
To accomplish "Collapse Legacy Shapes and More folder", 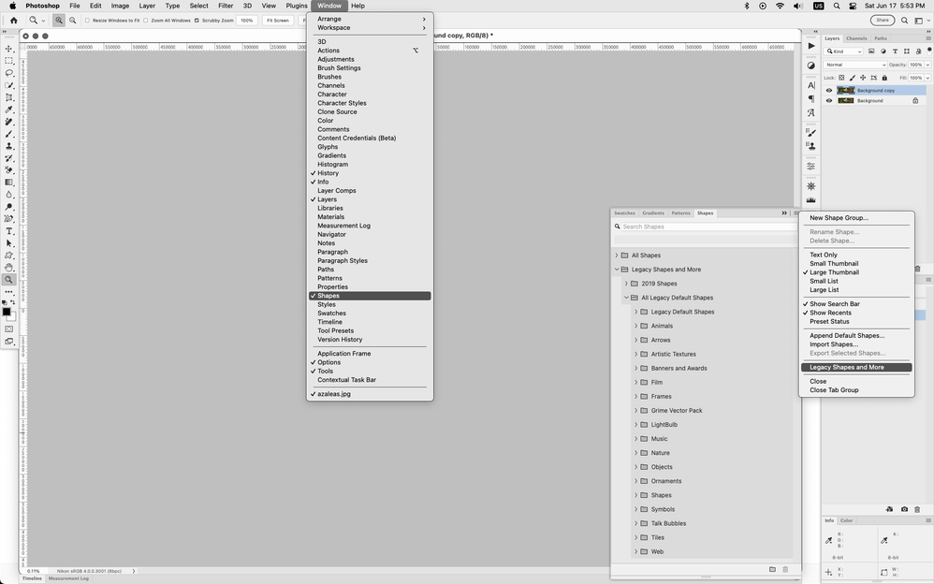I will tap(617, 270).
